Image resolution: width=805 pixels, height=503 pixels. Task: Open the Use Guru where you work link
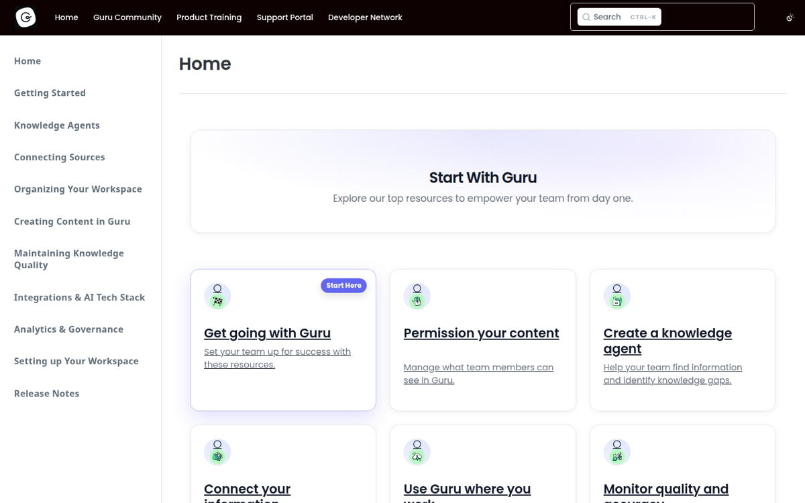click(x=467, y=494)
